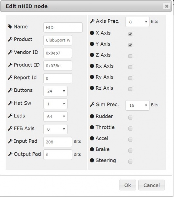The width and height of the screenshot is (174, 197).
Task: Expand the Axis Prec. bits dropdown
Action: point(137,22)
